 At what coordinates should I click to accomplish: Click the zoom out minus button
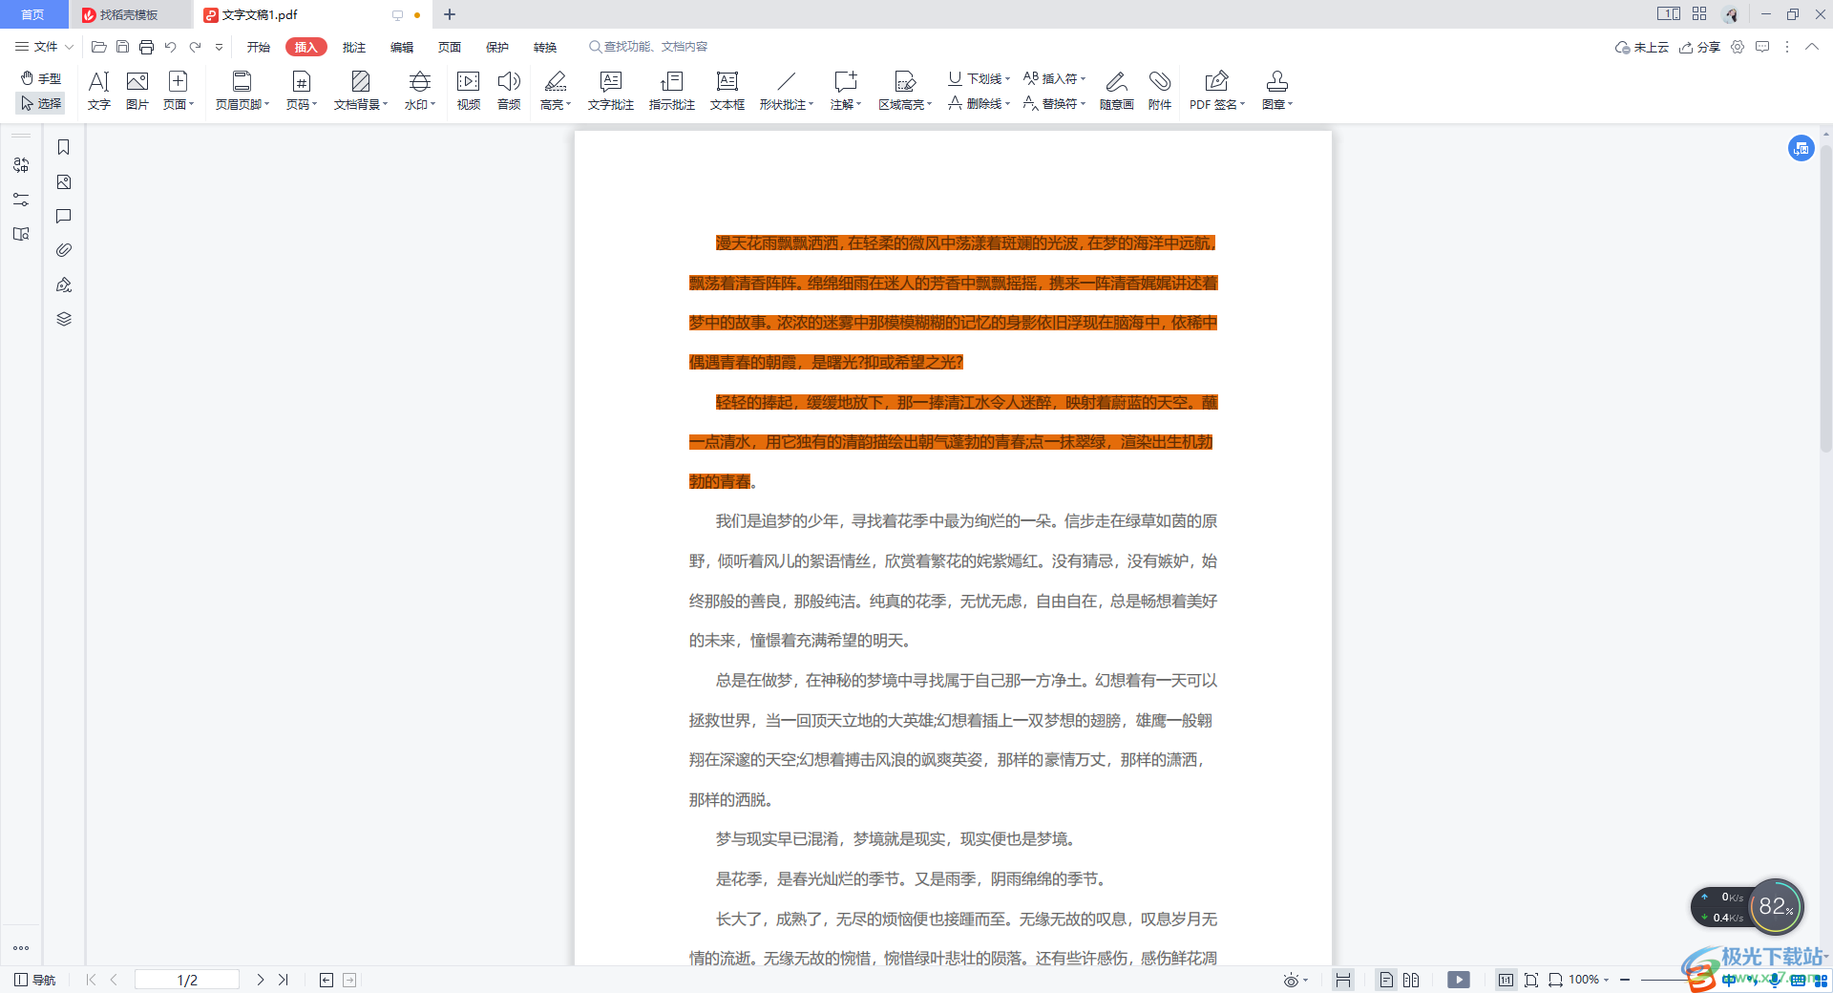[1625, 980]
